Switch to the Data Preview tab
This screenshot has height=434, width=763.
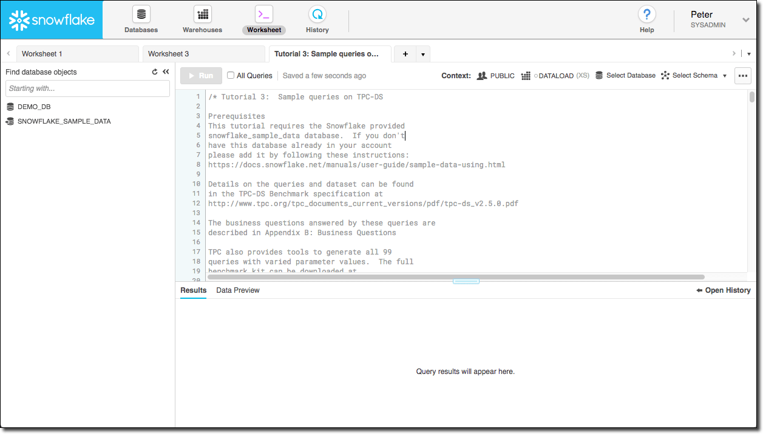[238, 290]
